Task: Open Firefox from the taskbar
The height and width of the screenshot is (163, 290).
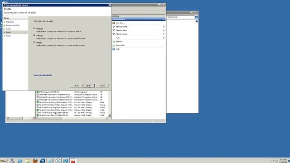Action: tap(35, 161)
